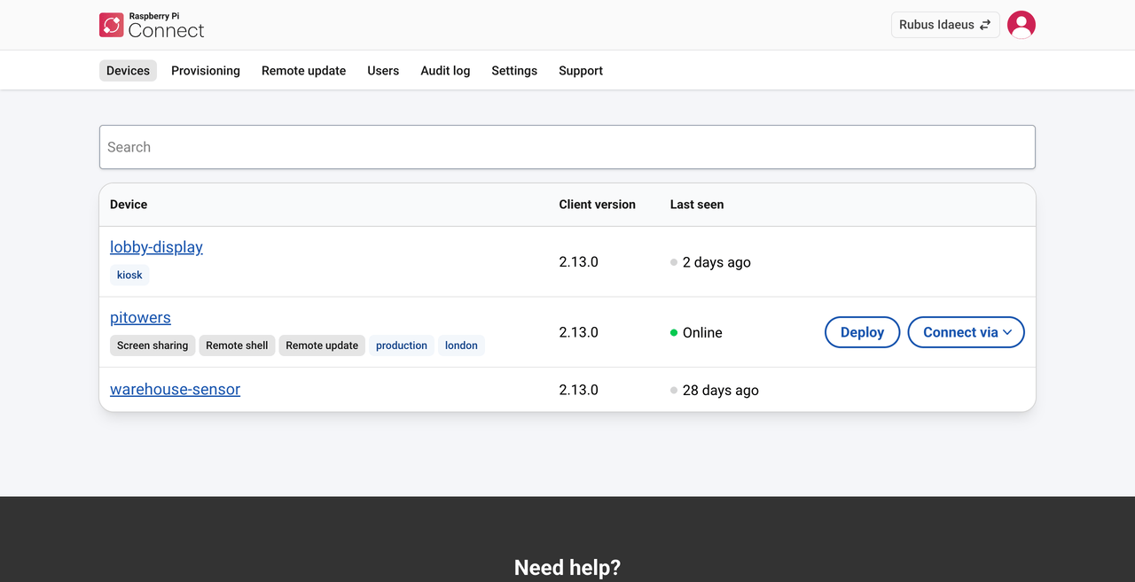Select the kiosk tag on lobby-display
This screenshot has height=582, width=1135.
(129, 275)
